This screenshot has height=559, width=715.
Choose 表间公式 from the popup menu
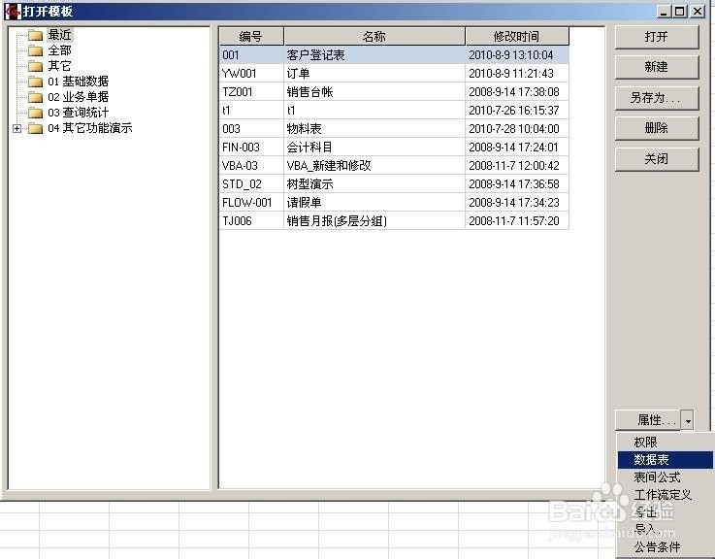point(666,477)
